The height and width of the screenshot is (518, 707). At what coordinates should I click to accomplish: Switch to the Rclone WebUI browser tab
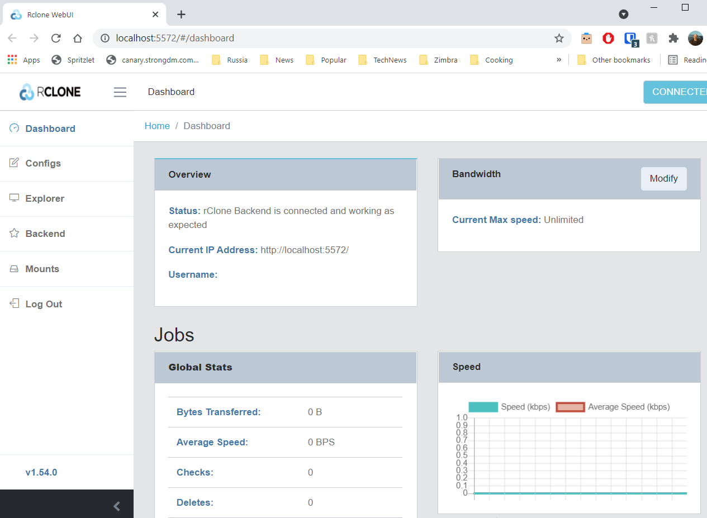[x=84, y=15]
